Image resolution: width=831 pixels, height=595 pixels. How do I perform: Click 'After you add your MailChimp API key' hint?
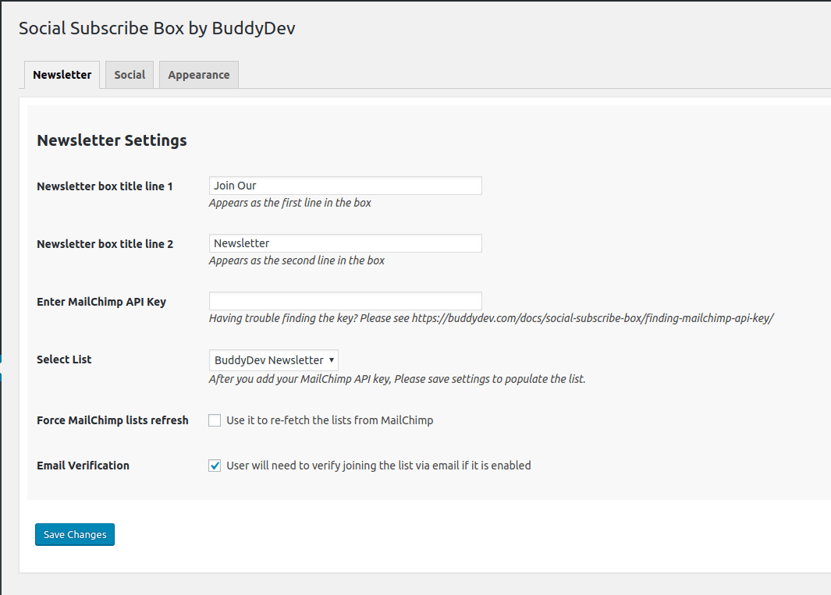[397, 379]
